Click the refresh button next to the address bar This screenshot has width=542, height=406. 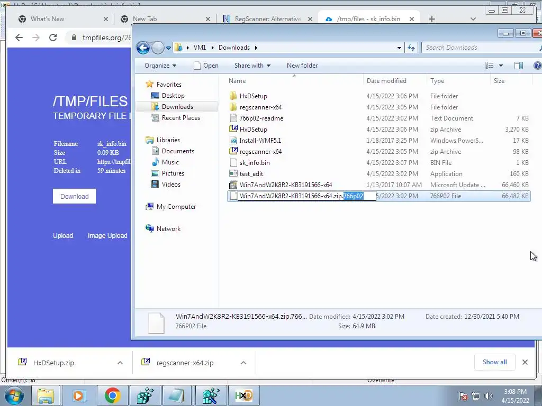(x=411, y=48)
